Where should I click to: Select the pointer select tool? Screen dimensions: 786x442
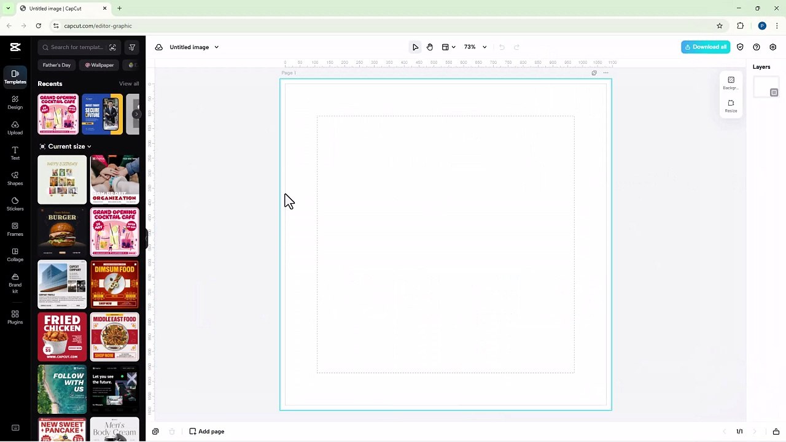click(x=415, y=47)
